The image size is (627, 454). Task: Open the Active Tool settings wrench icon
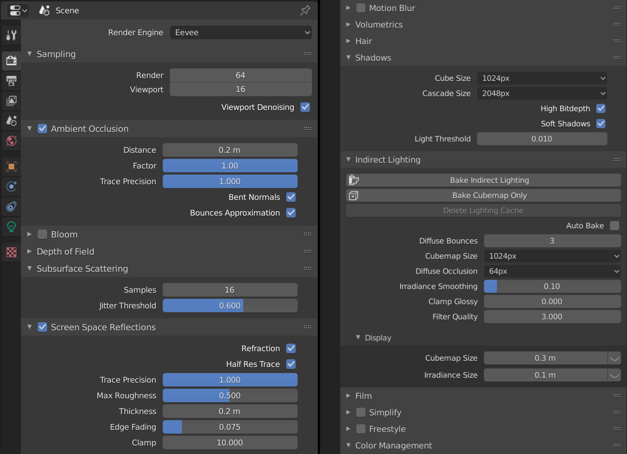[x=11, y=34]
